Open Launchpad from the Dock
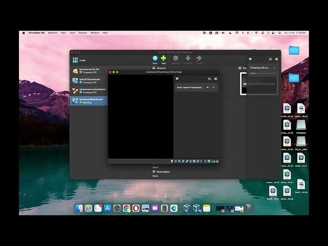The height and width of the screenshot is (246, 328). click(89, 208)
